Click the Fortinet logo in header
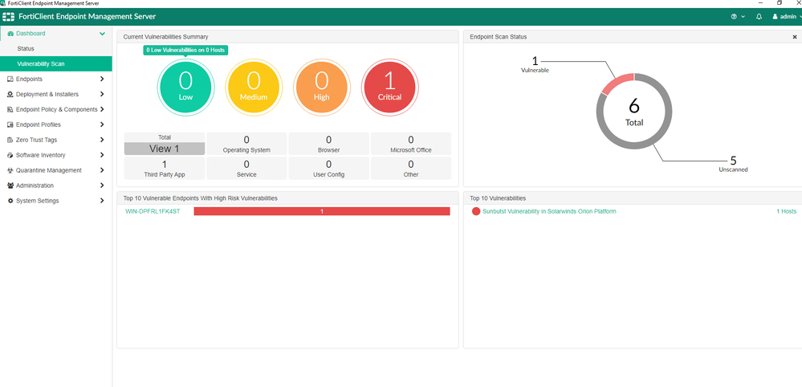 pos(9,17)
